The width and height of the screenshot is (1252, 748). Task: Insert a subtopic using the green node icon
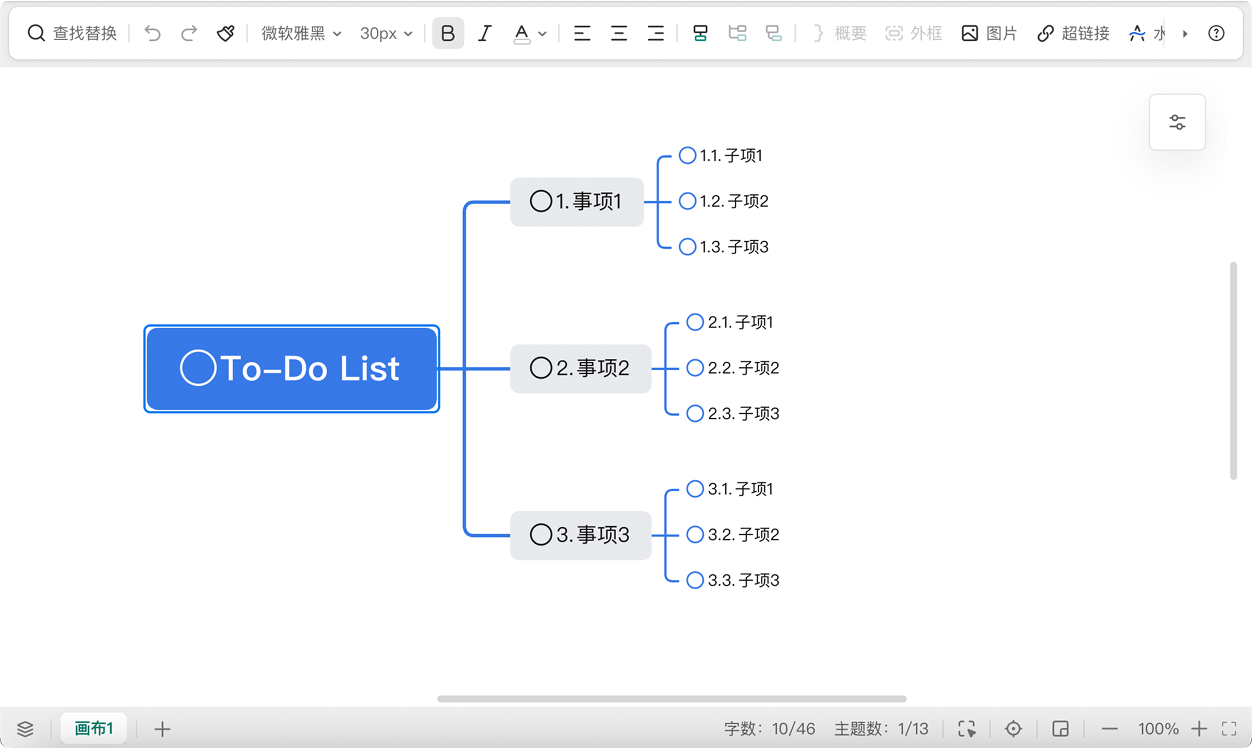pyautogui.click(x=700, y=33)
